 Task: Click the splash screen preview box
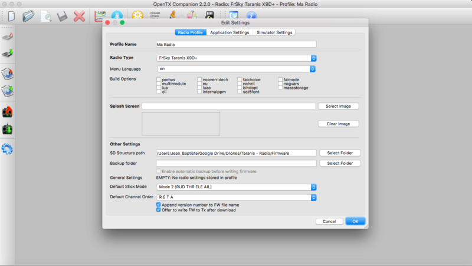(x=181, y=124)
